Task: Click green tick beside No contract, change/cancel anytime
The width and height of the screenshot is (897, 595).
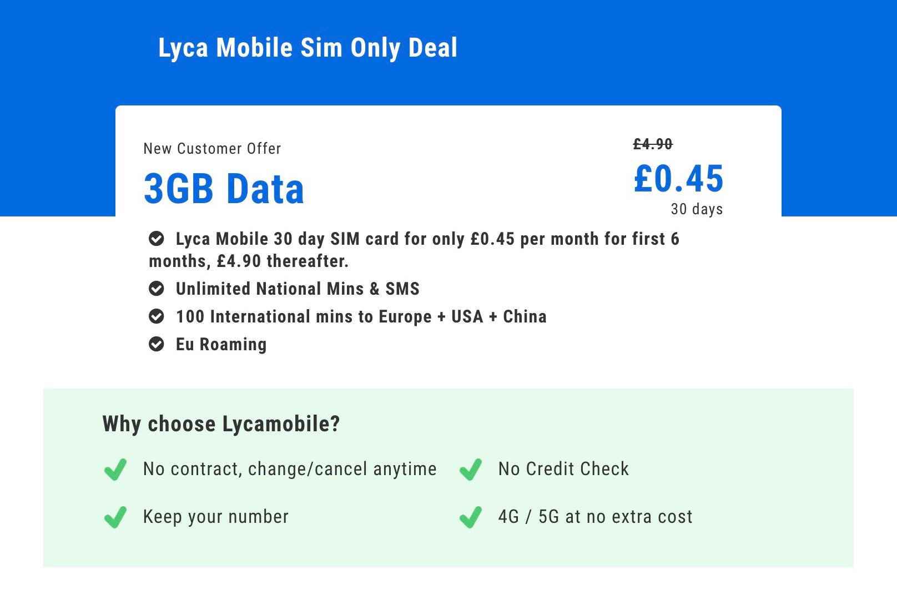Action: tap(115, 470)
